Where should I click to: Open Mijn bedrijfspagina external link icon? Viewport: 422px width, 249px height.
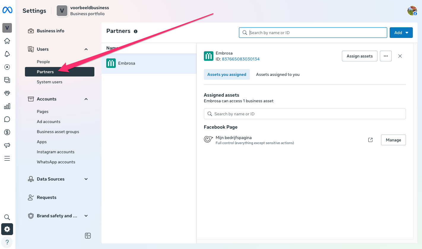click(x=370, y=140)
